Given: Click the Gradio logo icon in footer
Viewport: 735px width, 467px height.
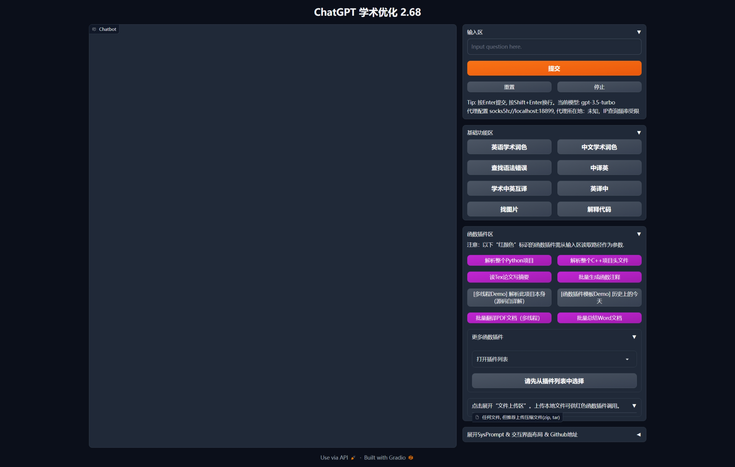Looking at the screenshot, I should [411, 458].
